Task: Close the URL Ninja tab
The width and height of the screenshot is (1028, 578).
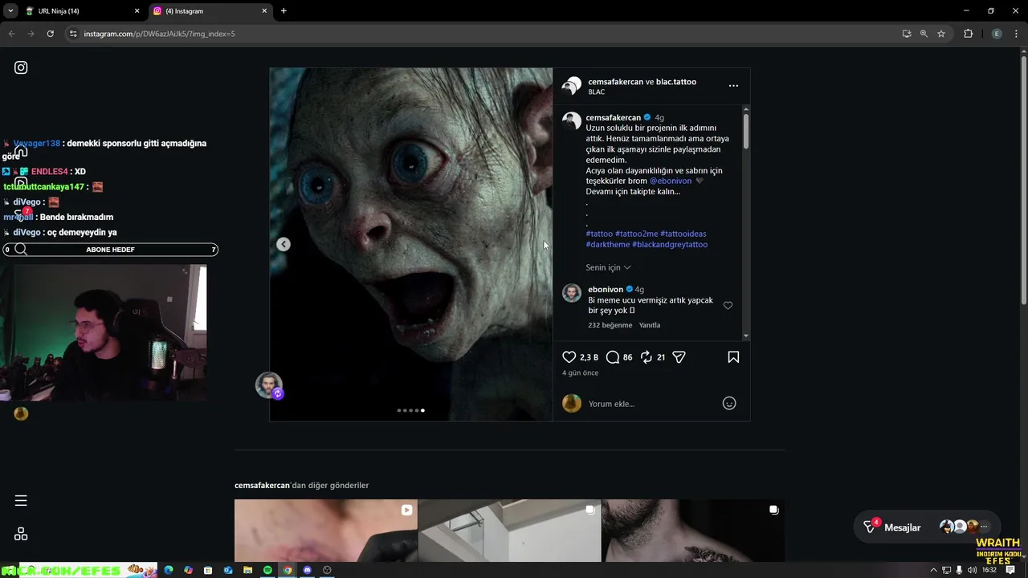Action: (137, 11)
